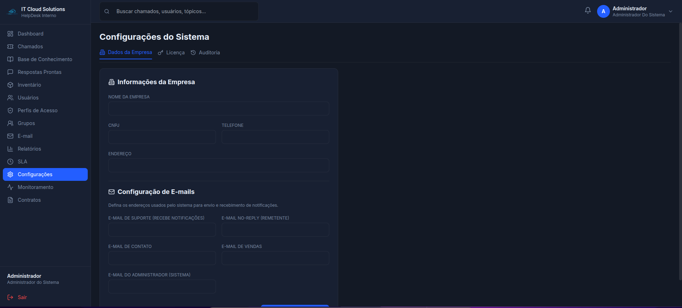This screenshot has height=308, width=682.
Task: Click the page vertical scrollbar
Action: tap(680, 152)
